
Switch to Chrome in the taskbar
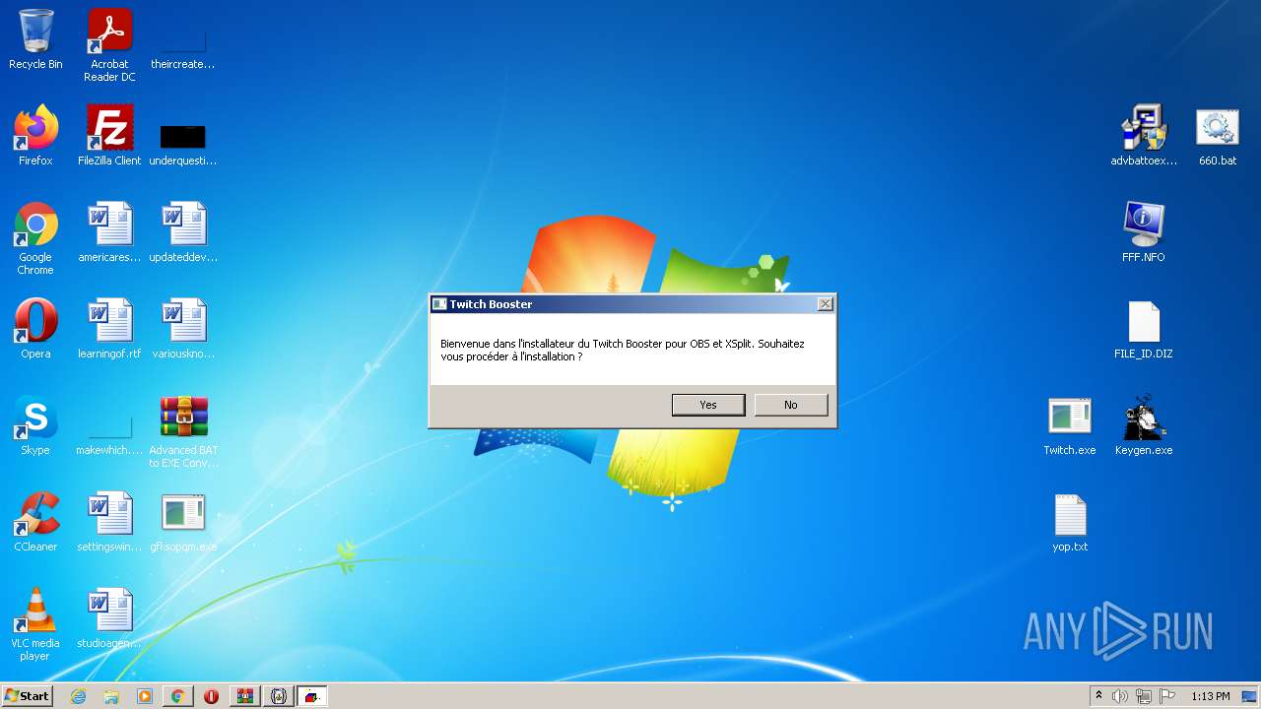pos(177,696)
